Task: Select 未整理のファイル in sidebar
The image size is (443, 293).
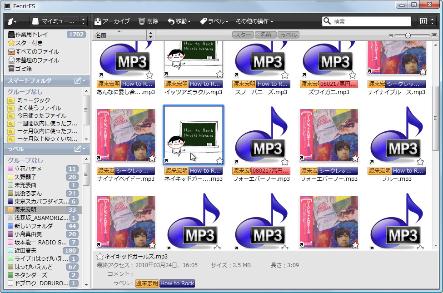Action: [34, 60]
